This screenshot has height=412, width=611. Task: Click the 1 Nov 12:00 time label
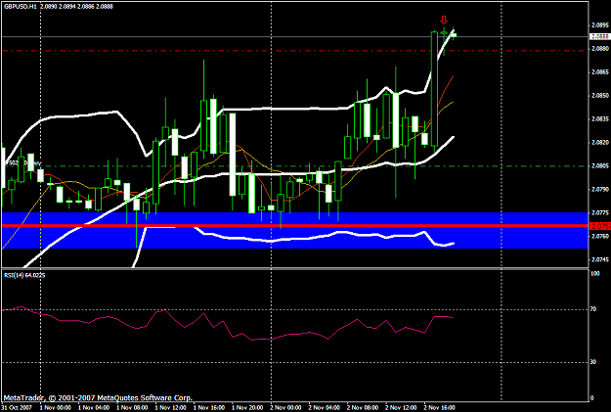point(171,408)
